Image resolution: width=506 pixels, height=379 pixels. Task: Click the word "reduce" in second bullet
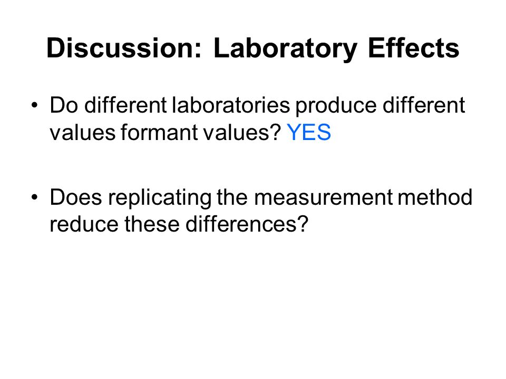pyautogui.click(x=84, y=224)
